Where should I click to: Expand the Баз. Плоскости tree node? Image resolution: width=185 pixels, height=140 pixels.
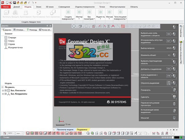pyautogui.click(x=3, y=90)
